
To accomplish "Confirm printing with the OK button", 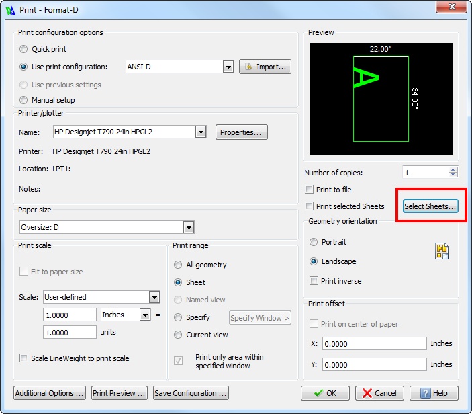I will click(x=325, y=393).
